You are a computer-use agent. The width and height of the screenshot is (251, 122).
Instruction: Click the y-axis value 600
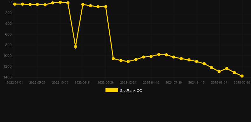tap(8, 34)
